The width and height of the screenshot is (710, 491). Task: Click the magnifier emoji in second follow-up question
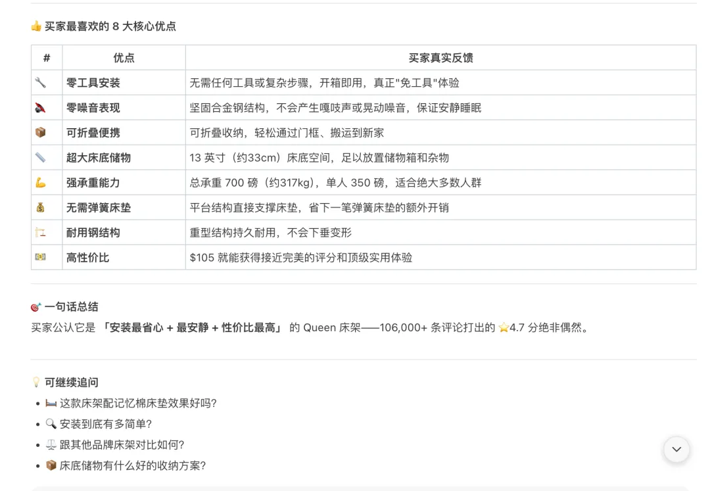(x=51, y=423)
